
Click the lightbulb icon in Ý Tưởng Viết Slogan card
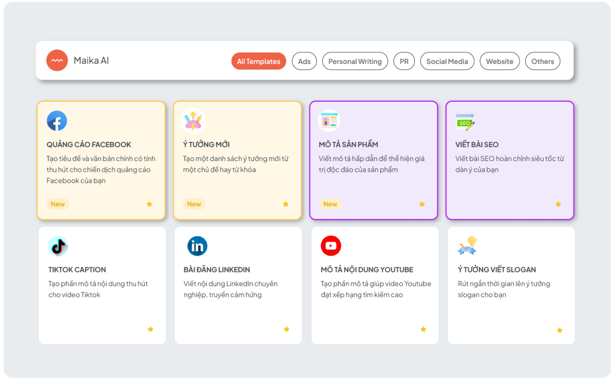pyautogui.click(x=468, y=246)
